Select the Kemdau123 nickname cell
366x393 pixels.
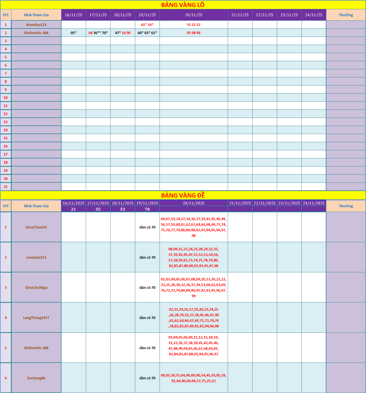[x=36, y=25]
